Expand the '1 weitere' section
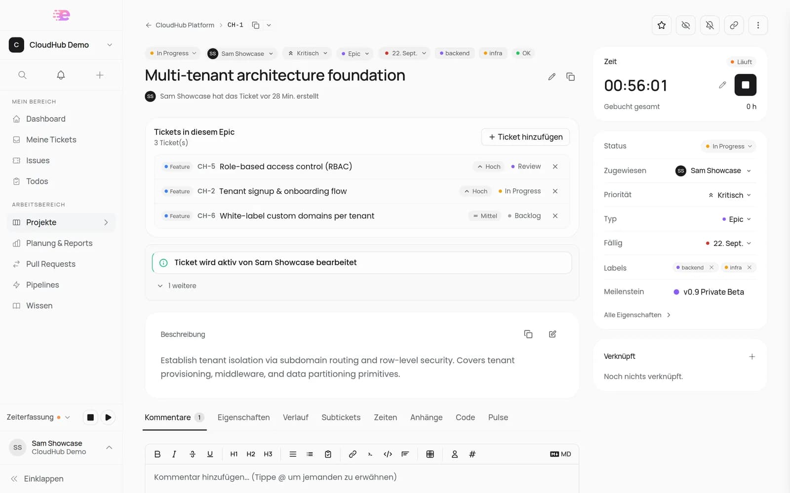The height and width of the screenshot is (493, 790). click(177, 285)
